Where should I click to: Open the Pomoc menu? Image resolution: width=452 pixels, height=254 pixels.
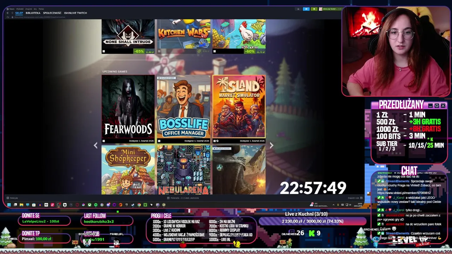pyautogui.click(x=41, y=9)
